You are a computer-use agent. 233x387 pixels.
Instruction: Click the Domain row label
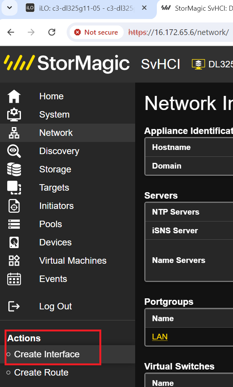(x=167, y=166)
